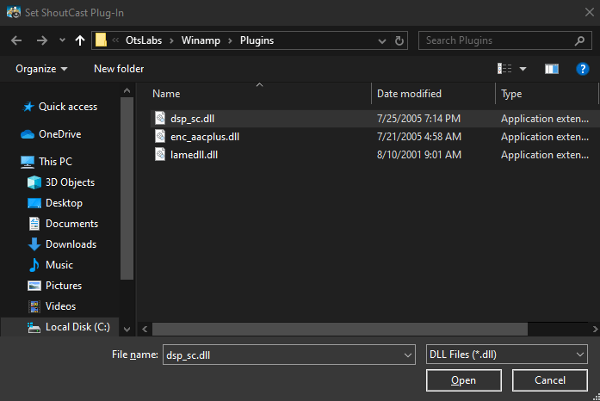Click the enc_aacplus.dll file icon
The width and height of the screenshot is (600, 401).
coord(160,136)
